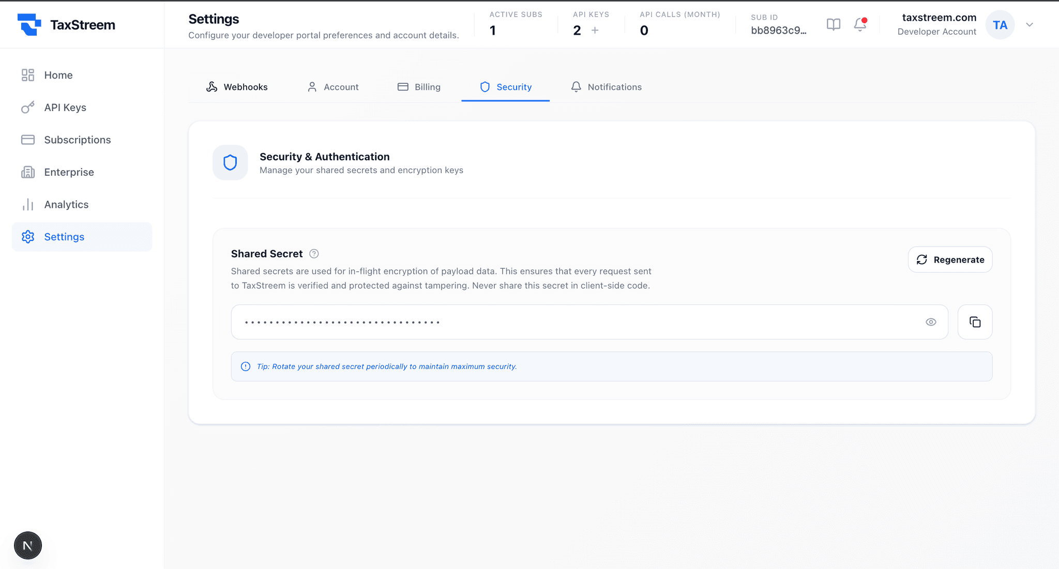The image size is (1059, 569).
Task: Click the Shared Secret heading
Action: tap(267, 254)
